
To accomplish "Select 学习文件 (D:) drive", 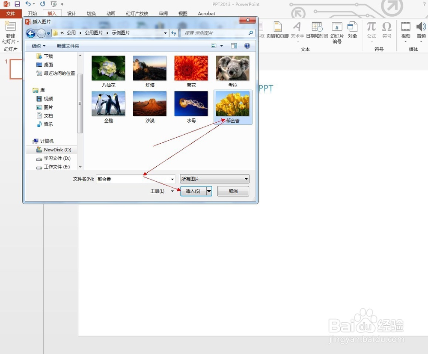I will [53, 158].
